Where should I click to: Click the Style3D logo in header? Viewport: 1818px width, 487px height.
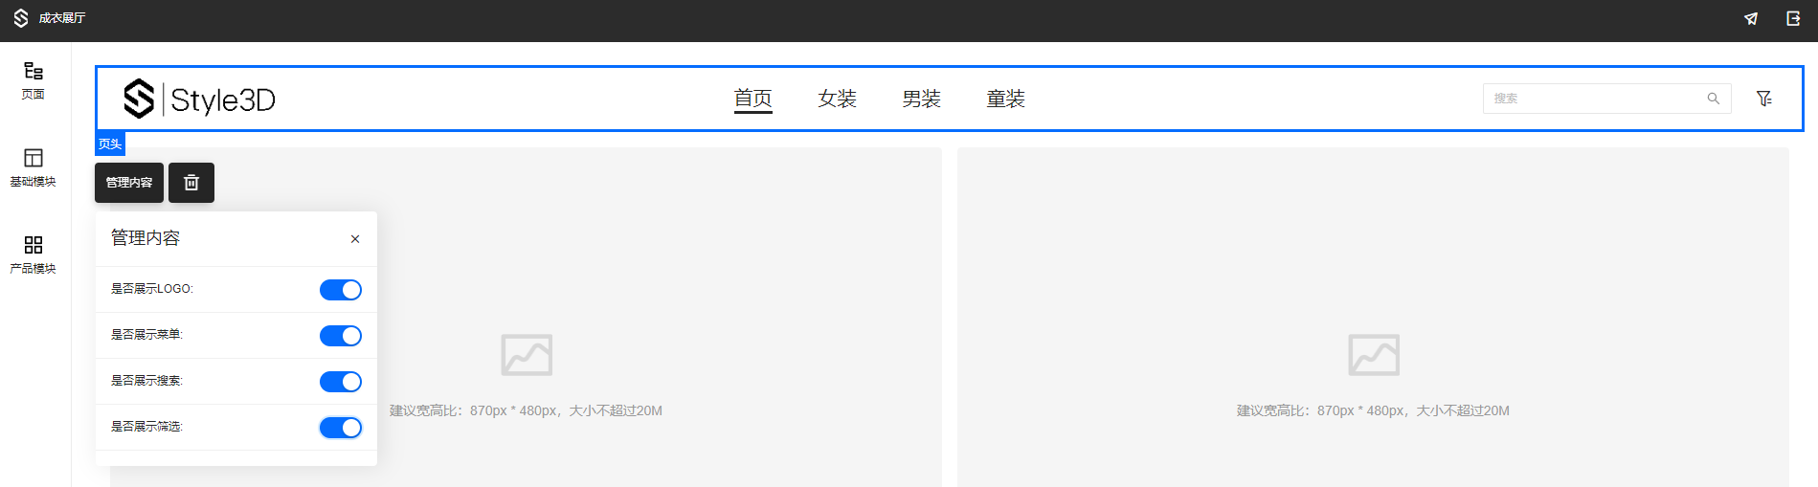[x=199, y=99]
